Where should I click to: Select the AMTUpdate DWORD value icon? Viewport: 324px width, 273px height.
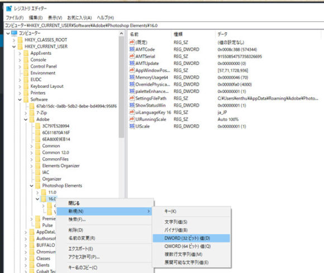tap(132, 63)
